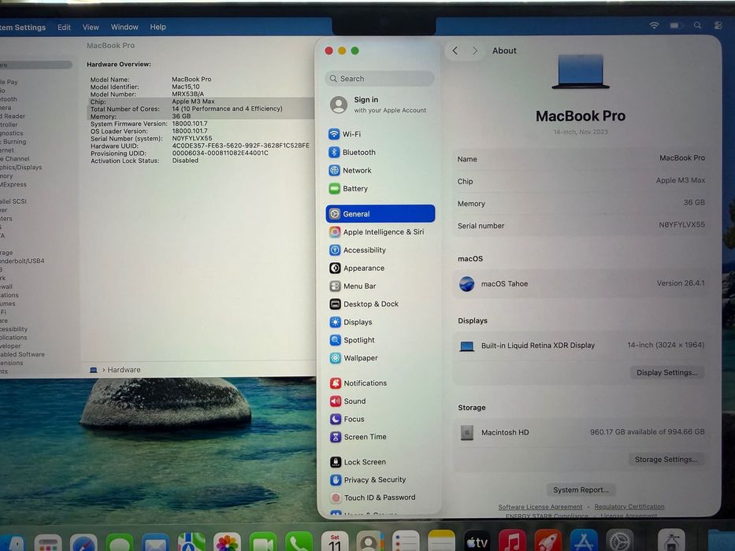Open the View menu
Viewport: 735px width, 551px height.
click(91, 28)
